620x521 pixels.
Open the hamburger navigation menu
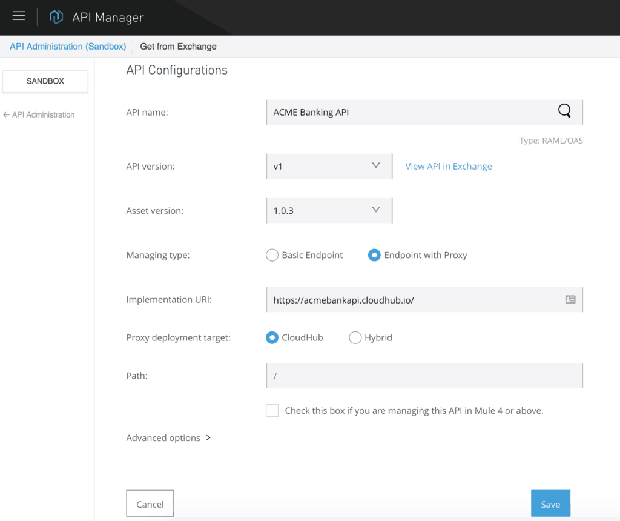(x=18, y=16)
